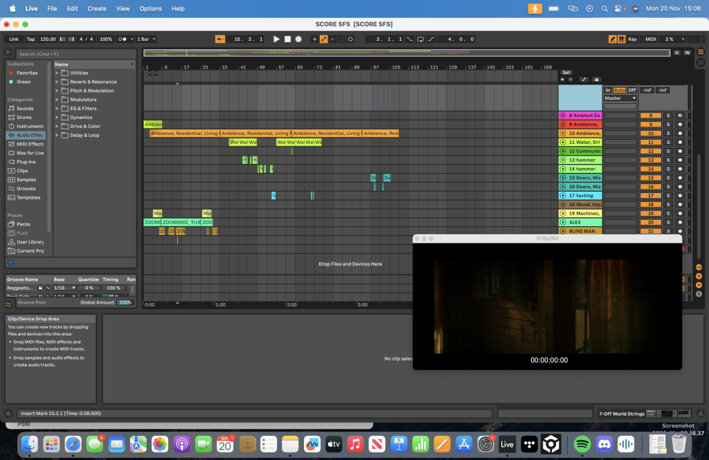
Task: Toggle the Computer MIDI Keyboard icon
Action: (x=622, y=39)
